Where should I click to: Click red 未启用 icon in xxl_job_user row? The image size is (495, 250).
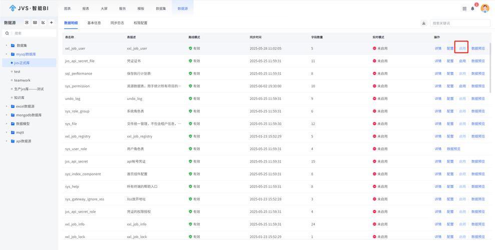tap(374, 48)
